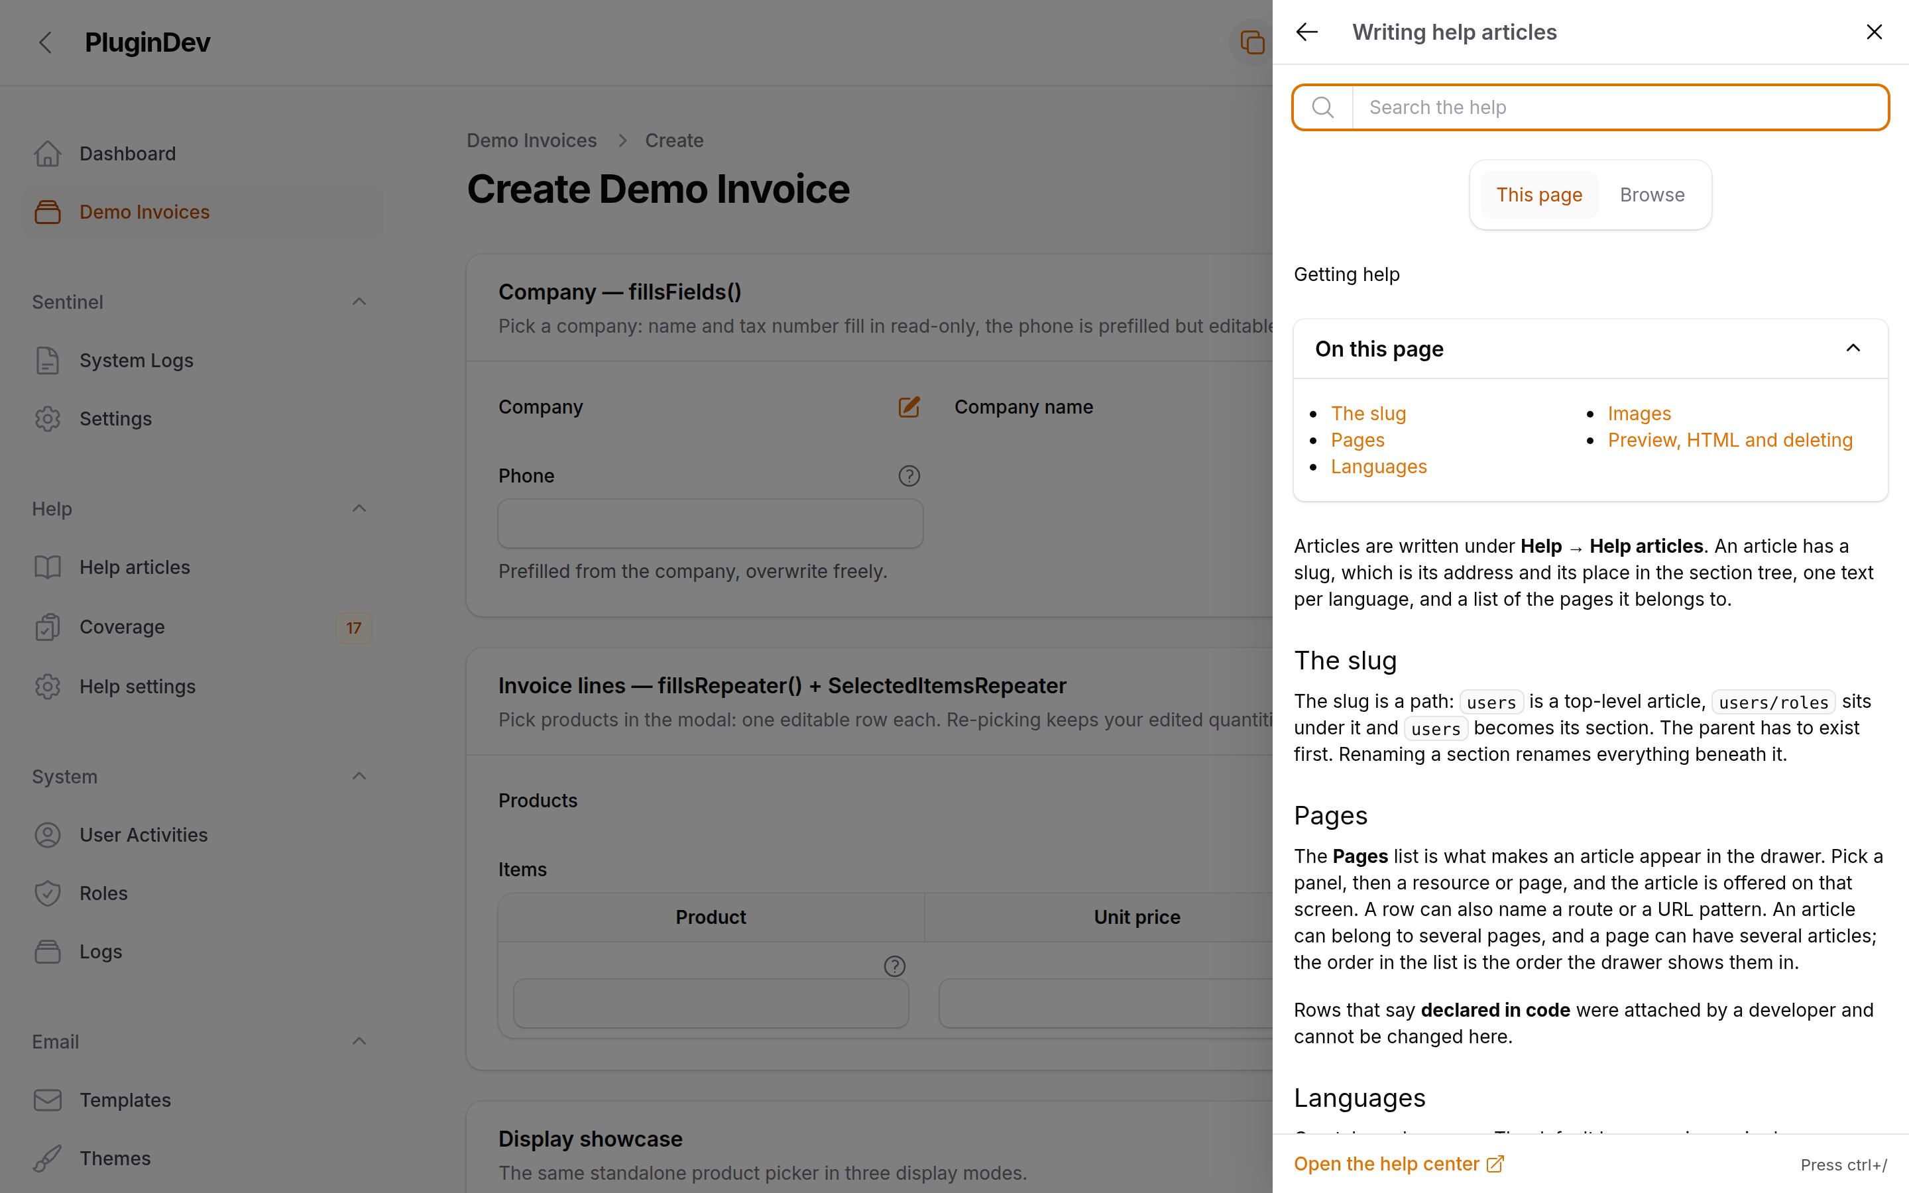Click the Demo Invoices breadcrumb
This screenshot has height=1193, width=1909.
[532, 141]
